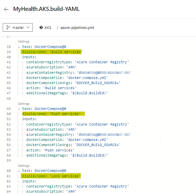Viewport: 196px width, 194px height.
Task: Click containerregistrytype on line 63
Action: pyautogui.click(x=77, y=186)
